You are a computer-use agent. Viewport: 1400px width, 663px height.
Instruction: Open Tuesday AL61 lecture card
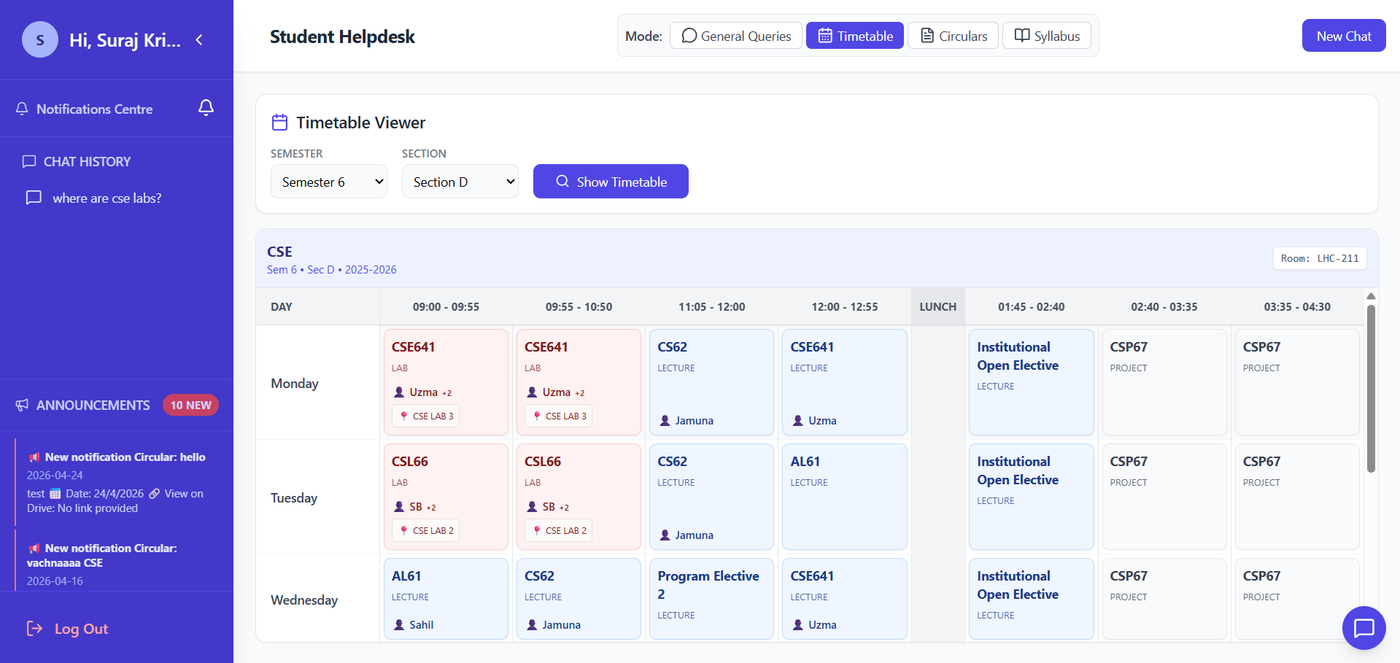tap(844, 497)
